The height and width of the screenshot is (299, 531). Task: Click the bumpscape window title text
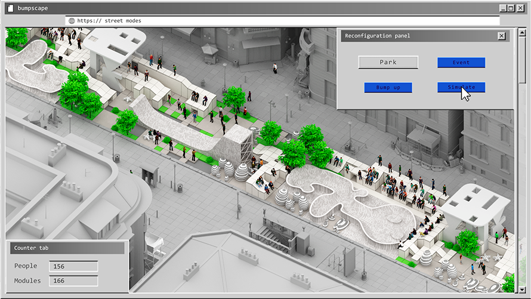point(32,8)
